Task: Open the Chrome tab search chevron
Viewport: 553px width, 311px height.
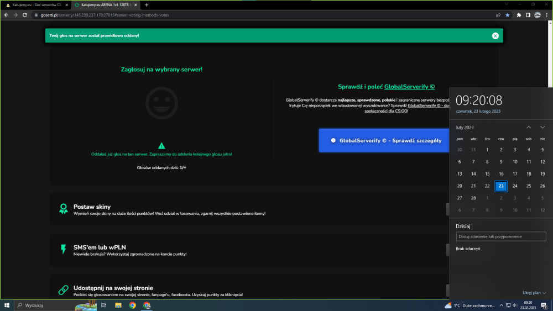Action: coord(507,4)
